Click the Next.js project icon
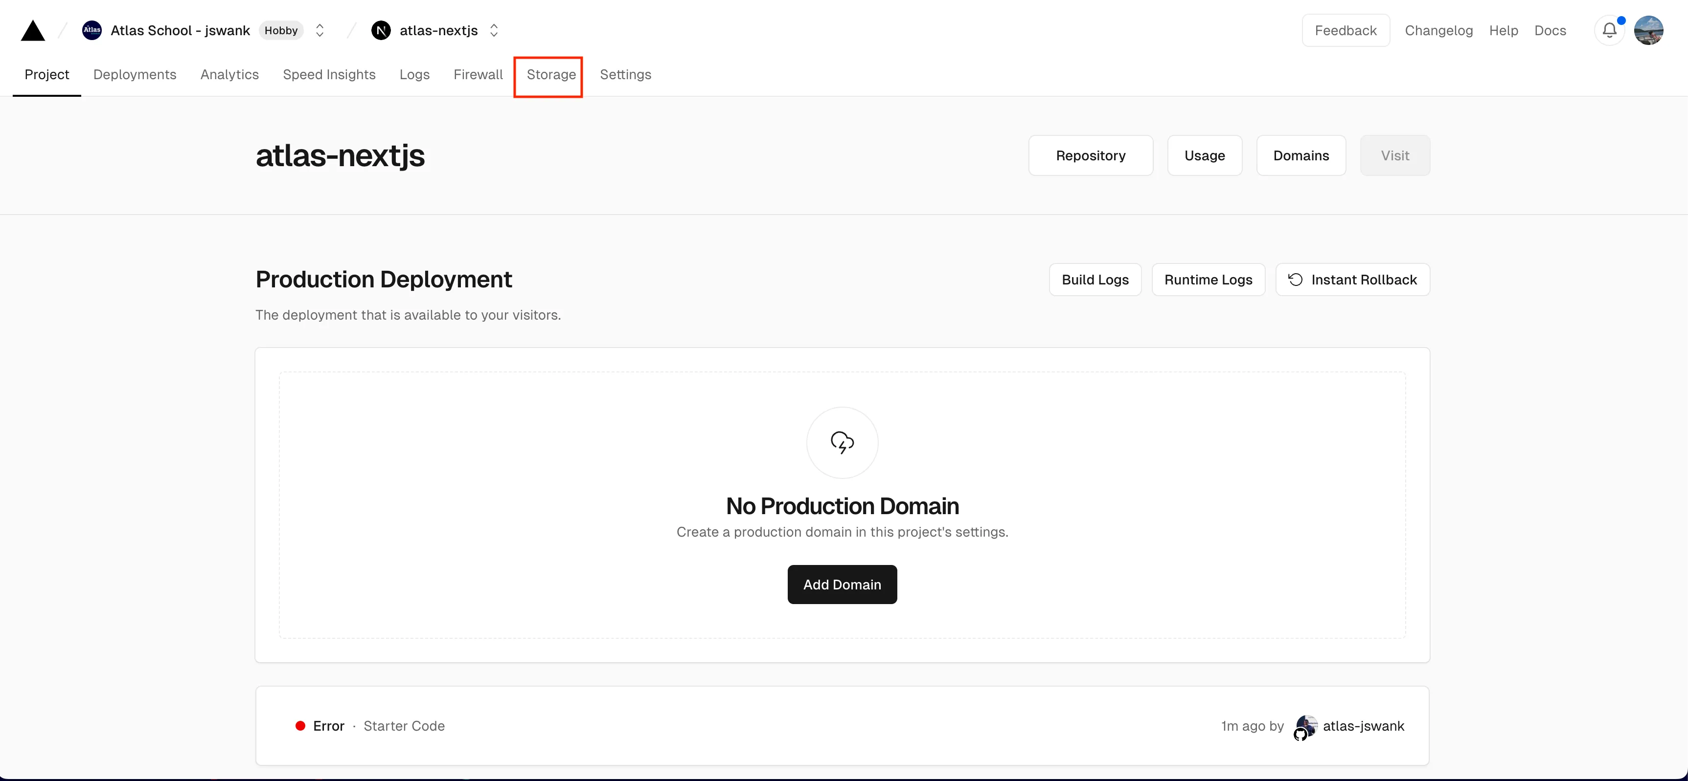Viewport: 1688px width, 781px height. point(381,30)
